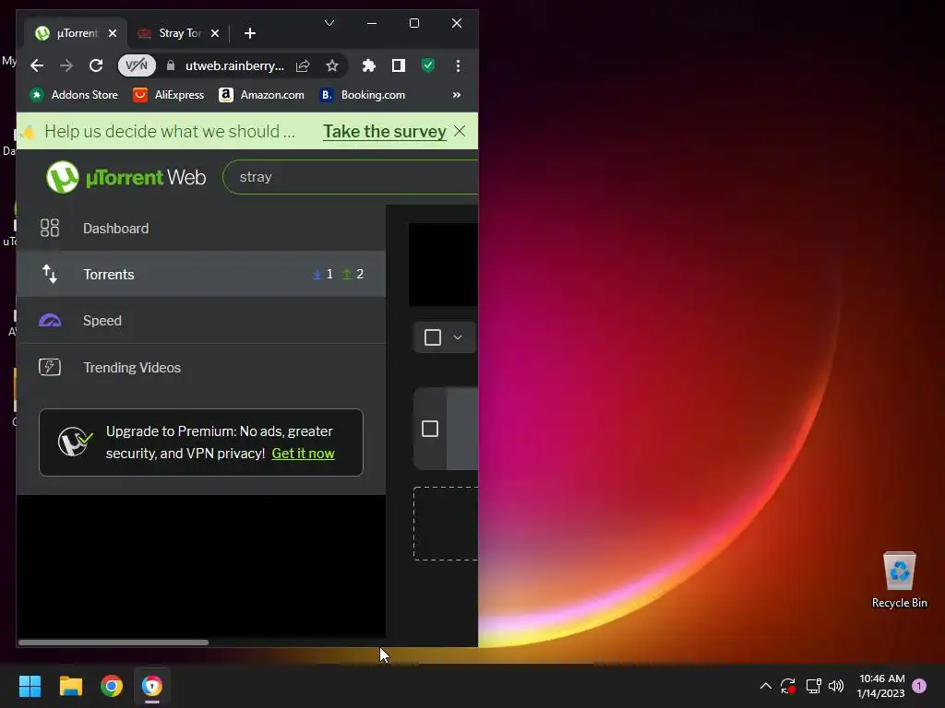Click the search field containing stray

[x=350, y=177]
